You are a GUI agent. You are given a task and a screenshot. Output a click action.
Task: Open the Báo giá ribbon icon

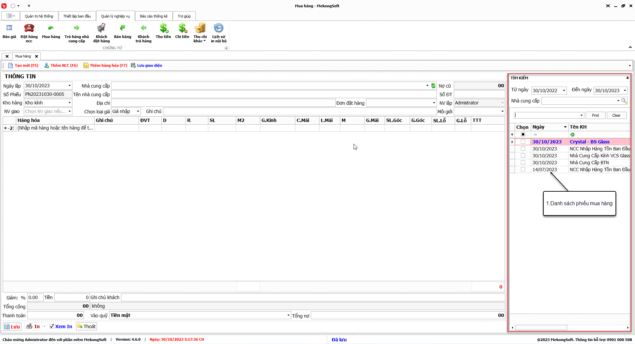(x=9, y=28)
